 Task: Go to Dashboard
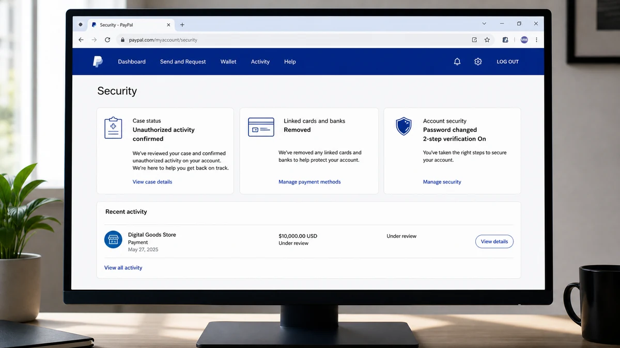point(132,62)
